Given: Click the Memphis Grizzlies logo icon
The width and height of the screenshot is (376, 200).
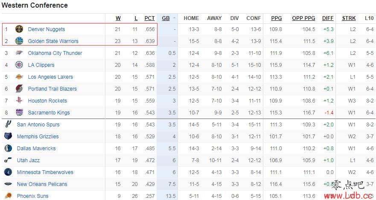Looking at the screenshot, I should point(8,137).
